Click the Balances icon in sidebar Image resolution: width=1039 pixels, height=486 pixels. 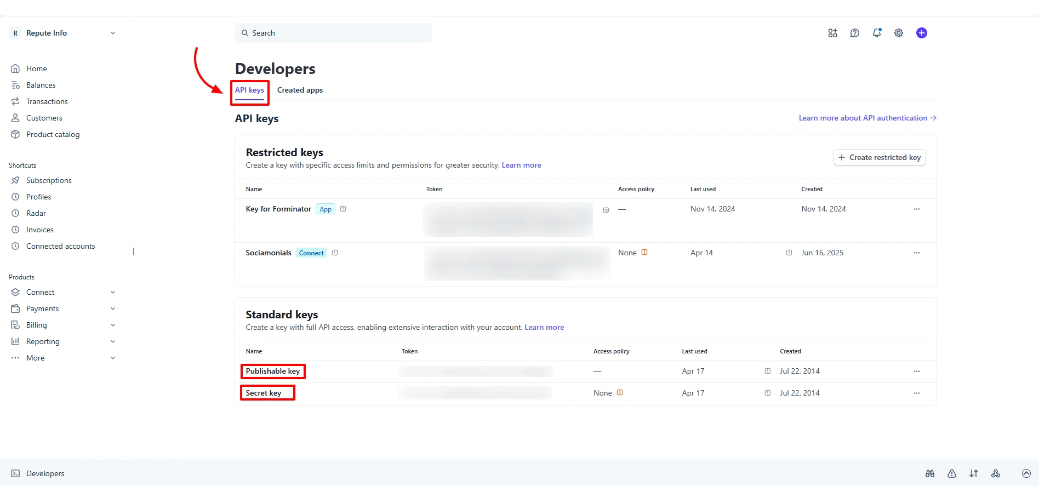coord(15,85)
